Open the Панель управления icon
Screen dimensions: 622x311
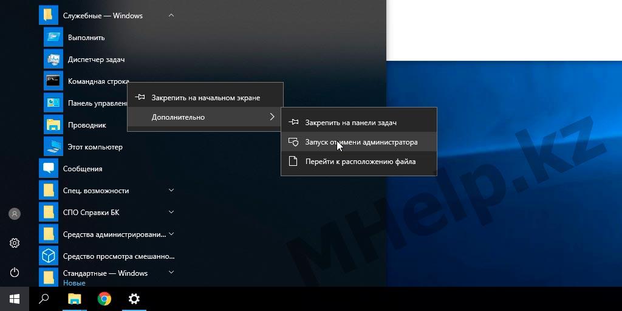[53, 103]
